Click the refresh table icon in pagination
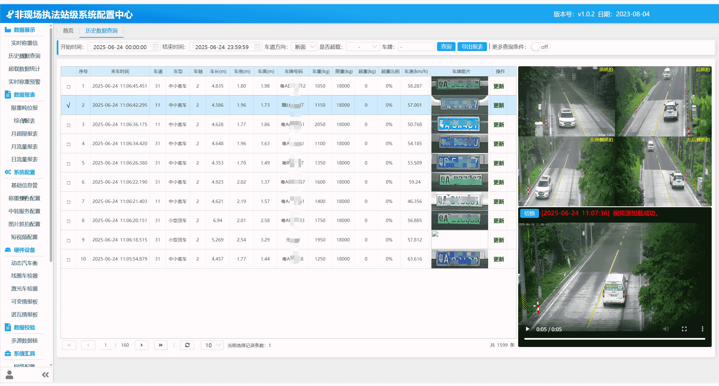Screen dimensions: 719x386 point(187,345)
